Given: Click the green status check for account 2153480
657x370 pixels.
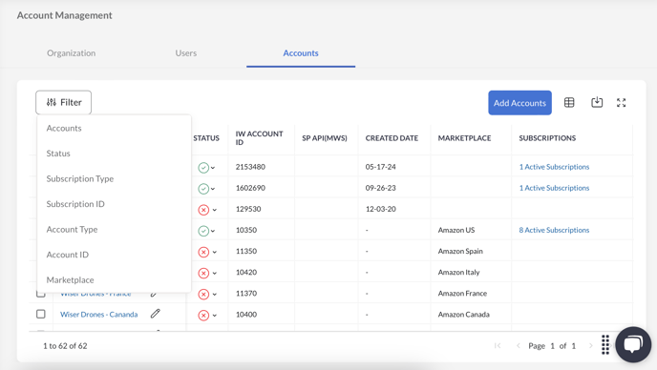Looking at the screenshot, I should pyautogui.click(x=203, y=168).
